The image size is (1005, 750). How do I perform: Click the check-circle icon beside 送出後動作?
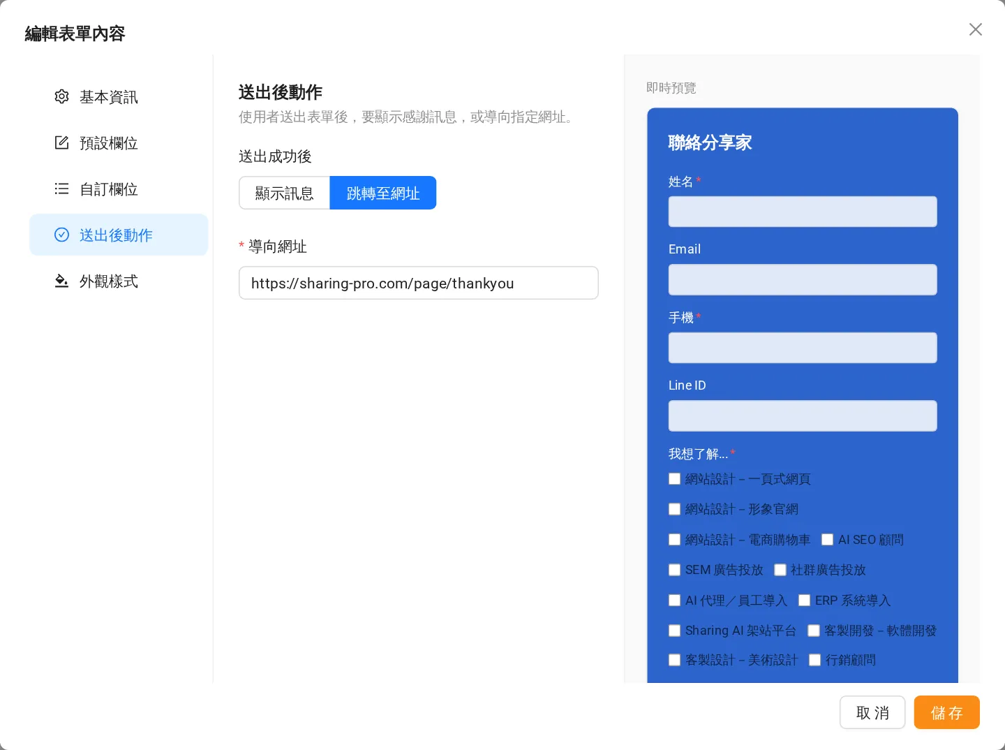[61, 235]
